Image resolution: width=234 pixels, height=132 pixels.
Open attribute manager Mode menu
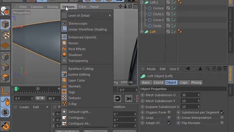click(151, 69)
